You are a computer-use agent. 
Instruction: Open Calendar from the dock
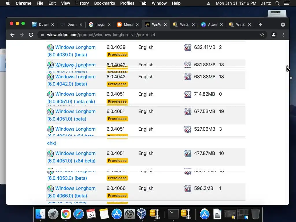[x=91, y=214]
